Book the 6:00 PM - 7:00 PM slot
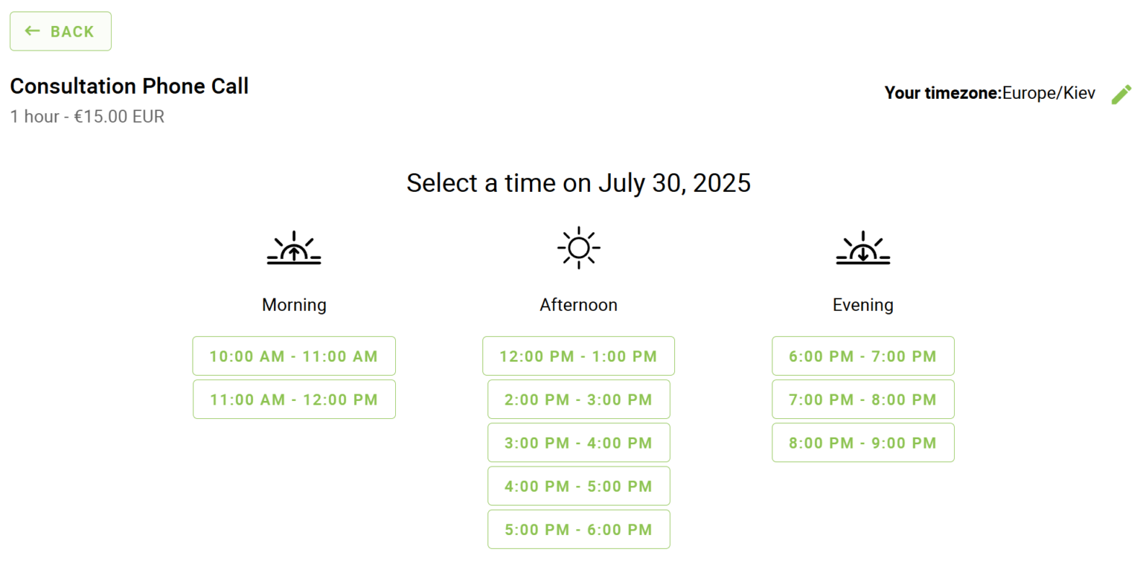1143x561 pixels. click(862, 356)
